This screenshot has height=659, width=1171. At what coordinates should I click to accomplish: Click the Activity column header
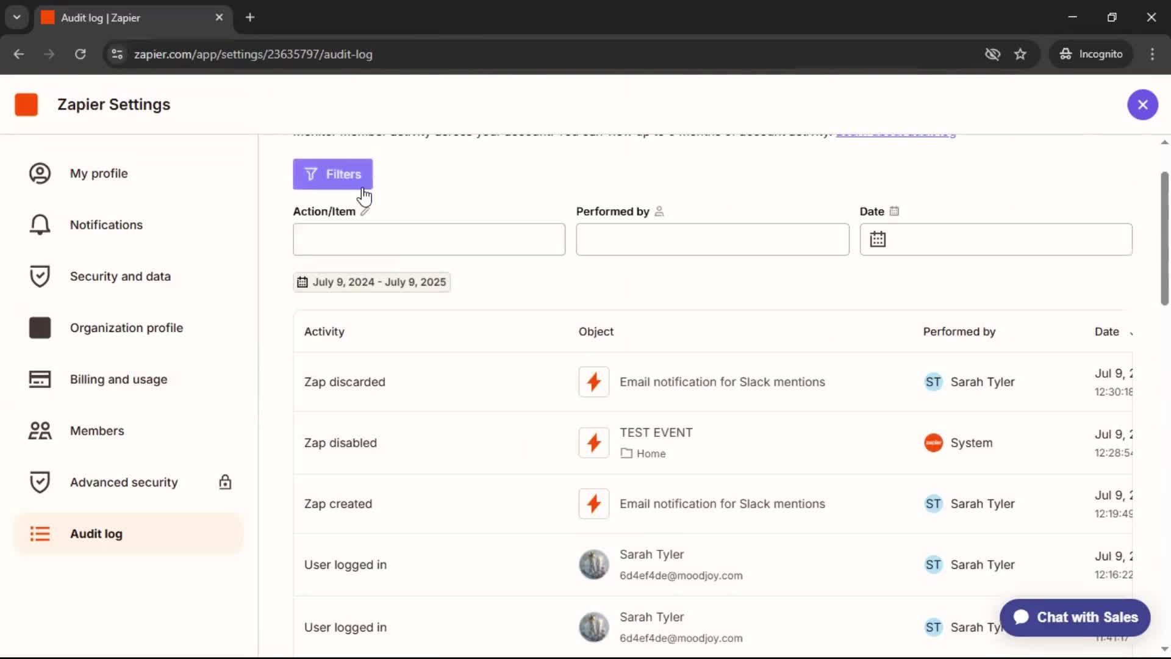[x=324, y=331]
